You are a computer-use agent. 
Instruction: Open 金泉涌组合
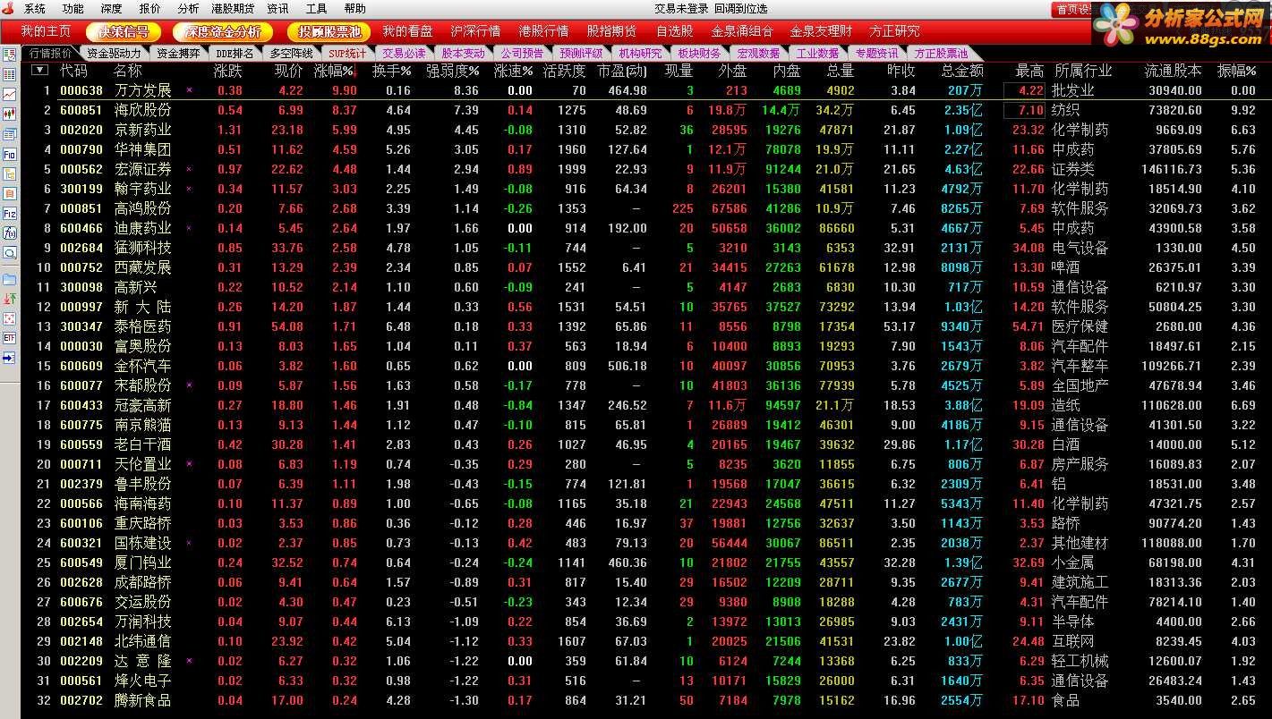click(742, 31)
